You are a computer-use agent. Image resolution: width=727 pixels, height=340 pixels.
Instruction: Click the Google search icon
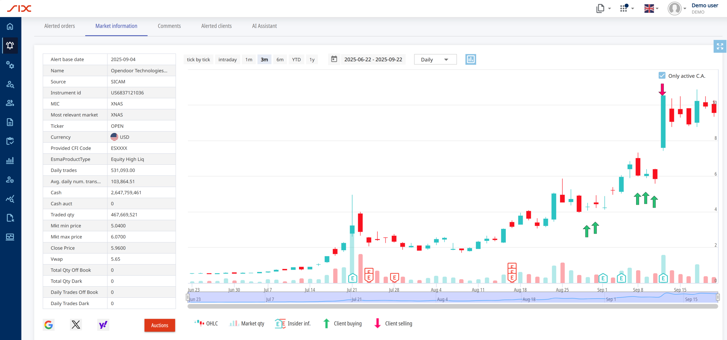pyautogui.click(x=49, y=325)
